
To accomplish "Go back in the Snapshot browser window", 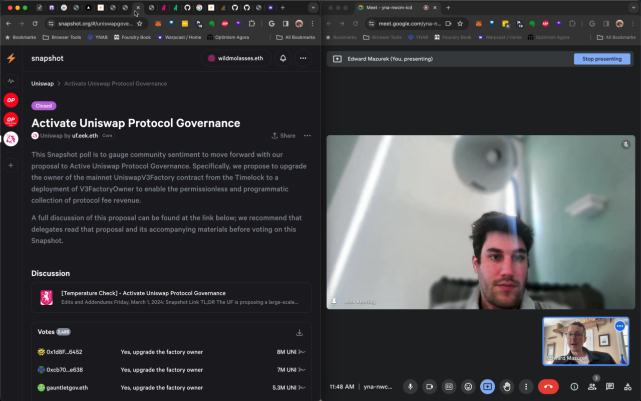I will pyautogui.click(x=9, y=24).
